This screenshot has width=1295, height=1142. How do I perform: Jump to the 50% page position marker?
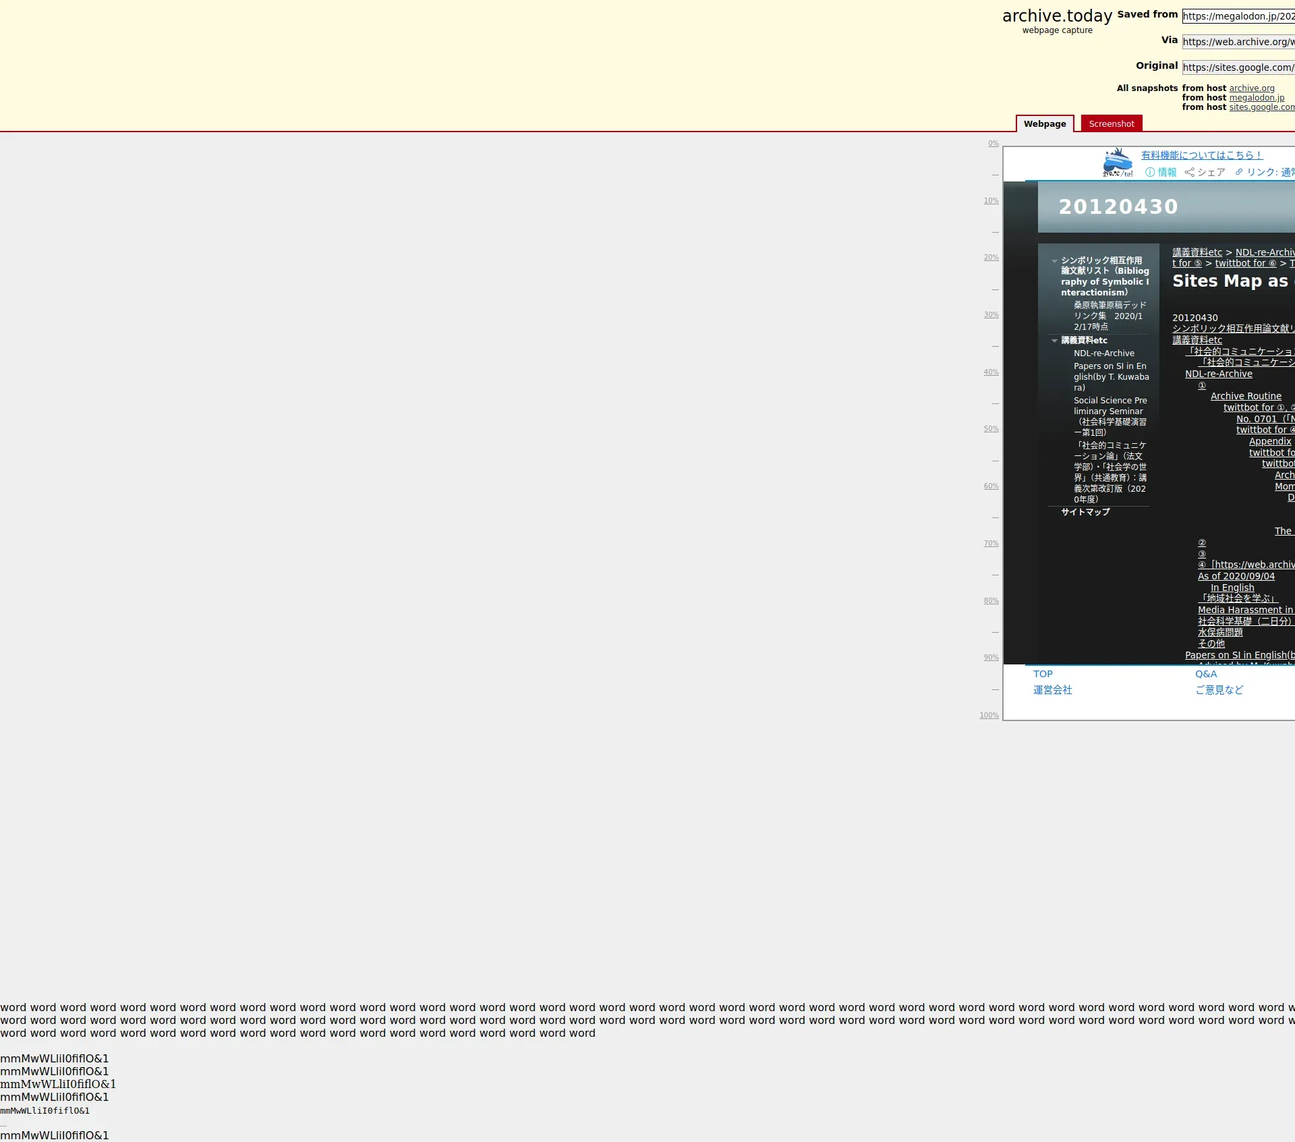point(990,429)
